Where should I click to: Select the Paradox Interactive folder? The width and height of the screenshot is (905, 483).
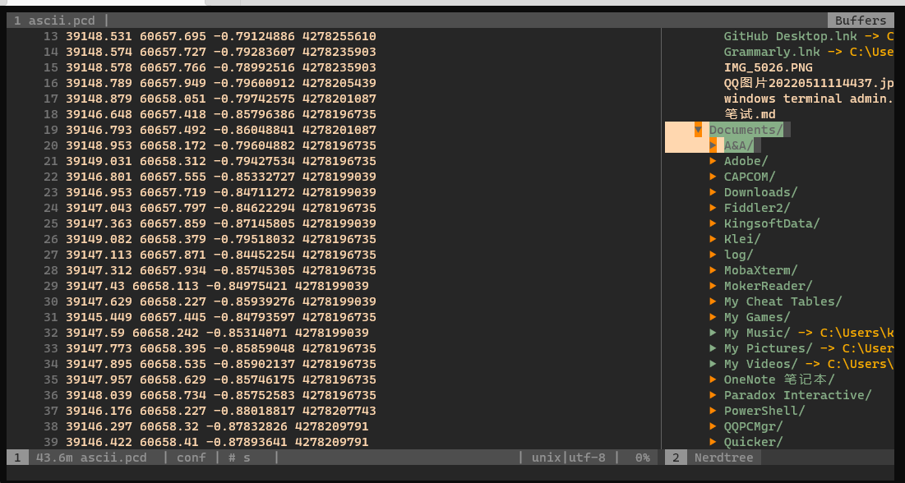(x=797, y=395)
